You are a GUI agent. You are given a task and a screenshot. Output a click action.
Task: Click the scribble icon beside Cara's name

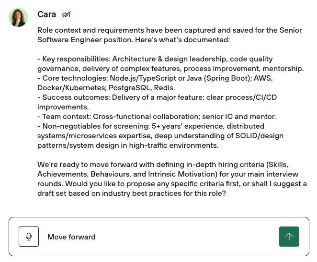67,15
